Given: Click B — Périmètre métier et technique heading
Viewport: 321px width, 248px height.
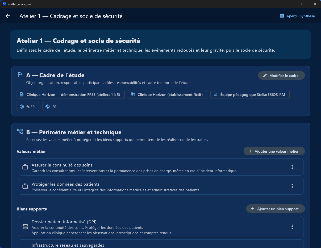Looking at the screenshot, I should 74,132.
